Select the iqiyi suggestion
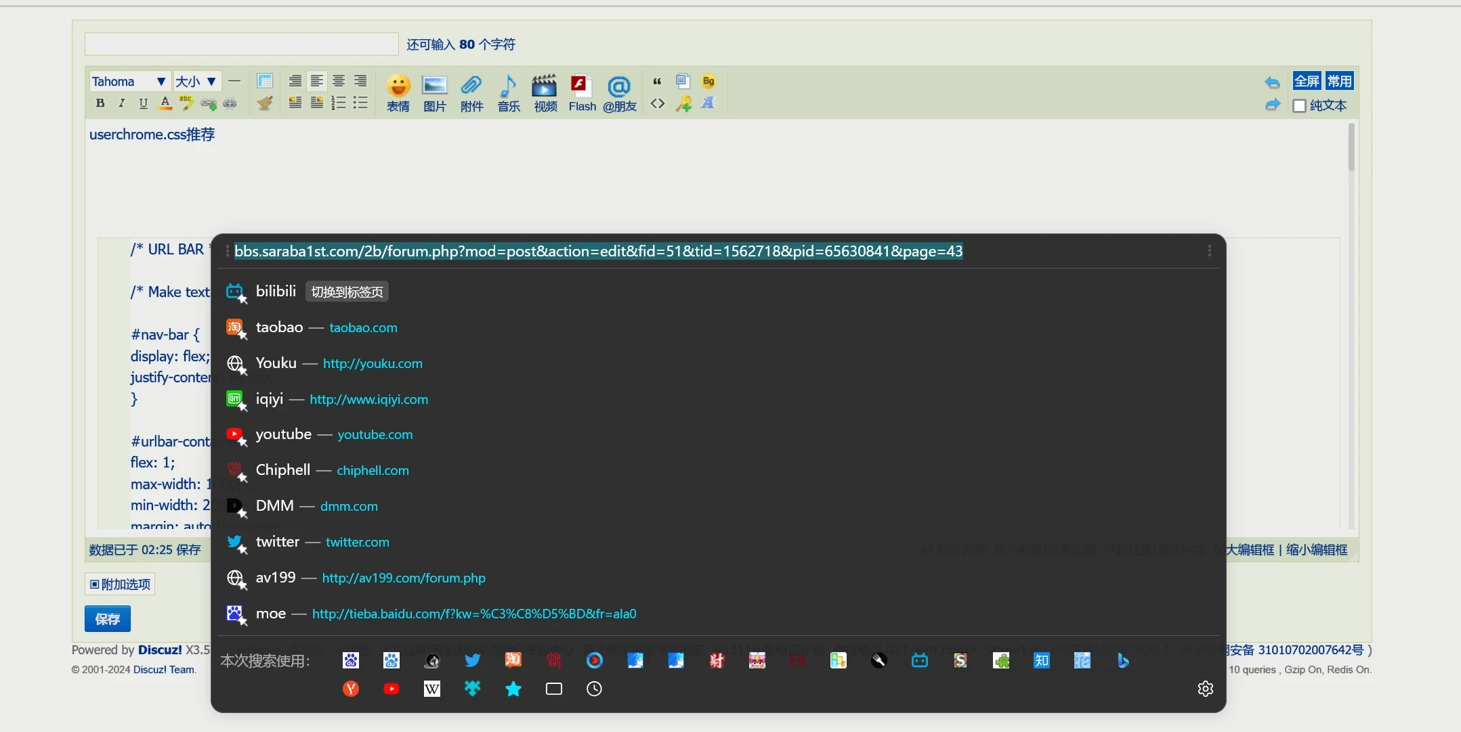Screen dimensions: 1461x732 pos(718,399)
